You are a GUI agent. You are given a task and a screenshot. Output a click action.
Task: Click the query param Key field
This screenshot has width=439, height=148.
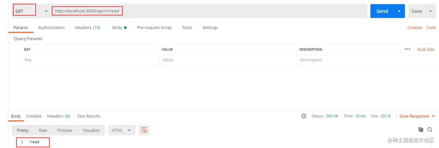click(x=91, y=60)
